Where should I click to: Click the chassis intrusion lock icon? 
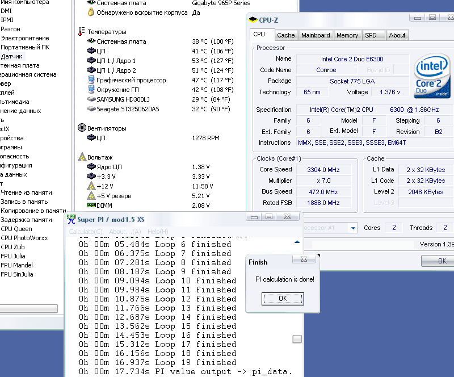tap(91, 12)
